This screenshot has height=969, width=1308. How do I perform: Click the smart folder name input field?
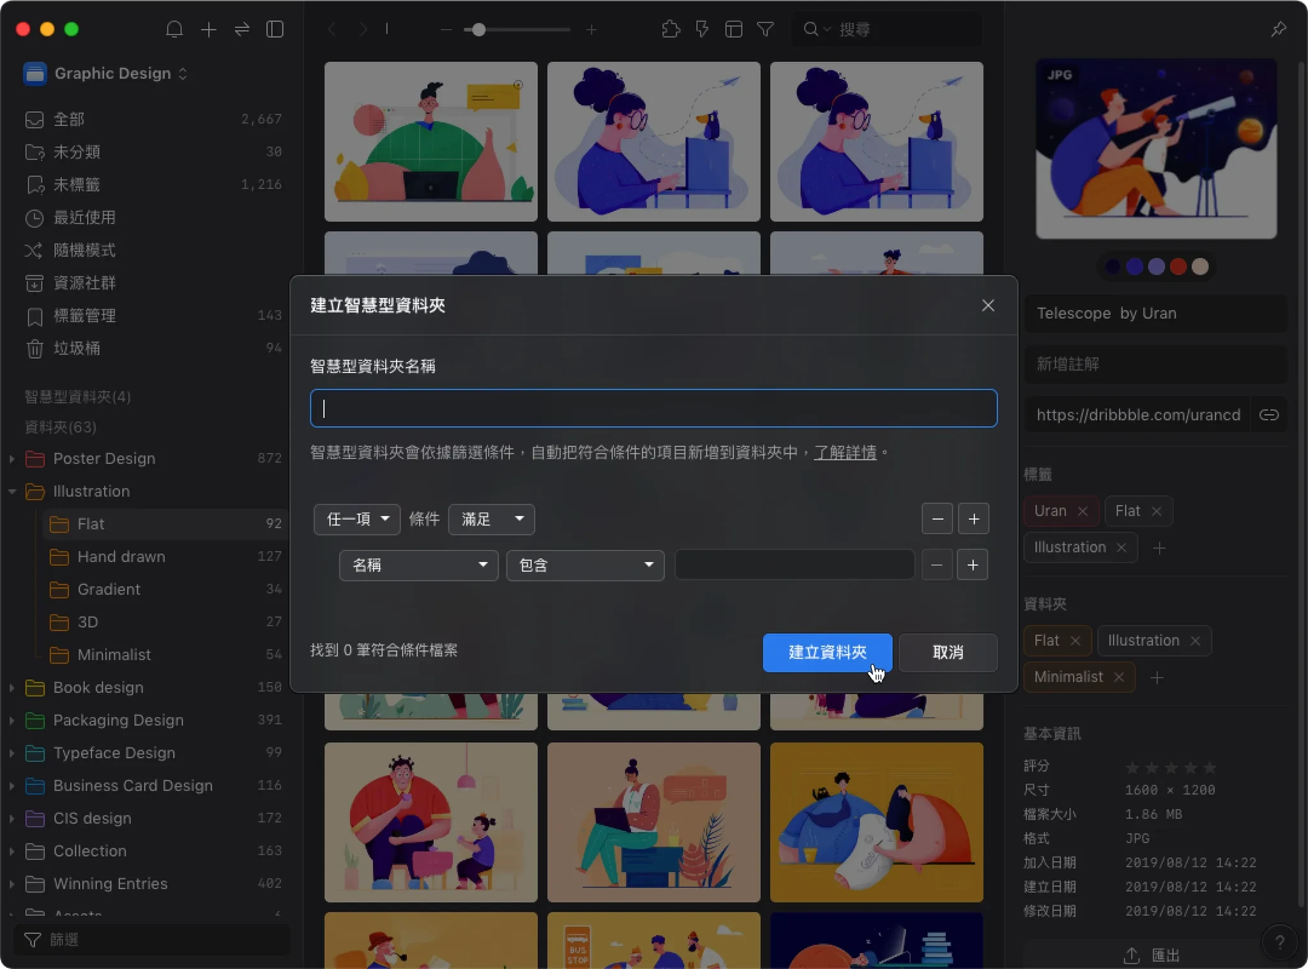click(653, 408)
